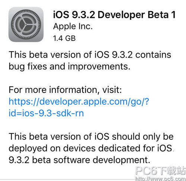The image size is (186, 181).
Task: Click "iOS 9.3.2" in the first paragraph
Action: point(113,55)
